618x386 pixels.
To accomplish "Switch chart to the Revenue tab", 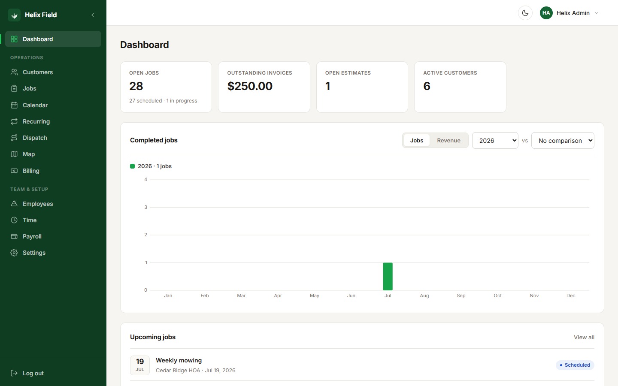I will [x=448, y=140].
